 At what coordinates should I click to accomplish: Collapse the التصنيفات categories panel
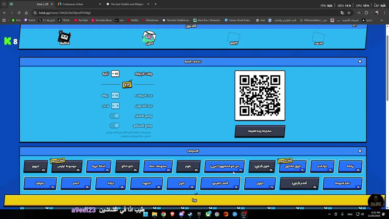click(360, 151)
